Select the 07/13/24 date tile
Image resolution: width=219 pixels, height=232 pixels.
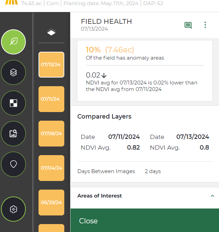pyautogui.click(x=51, y=64)
